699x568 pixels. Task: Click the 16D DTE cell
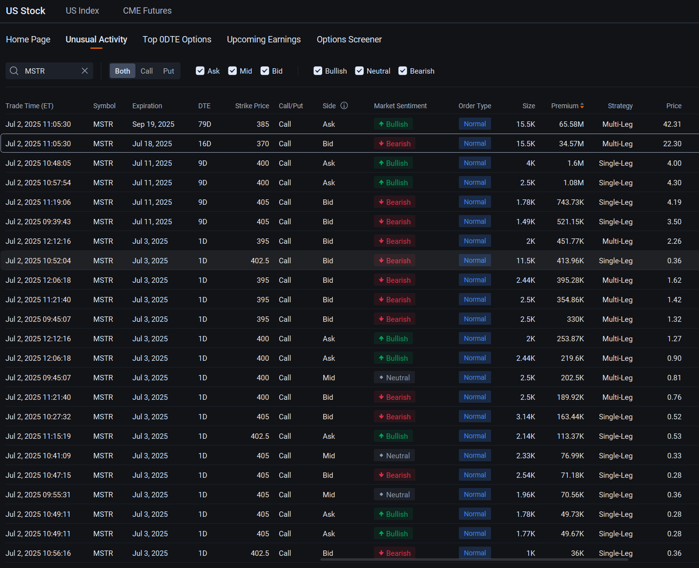(x=205, y=144)
